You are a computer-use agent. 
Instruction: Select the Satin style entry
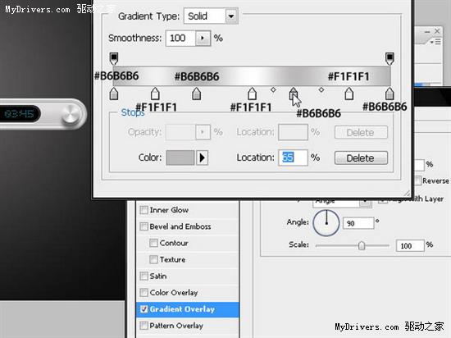pyautogui.click(x=158, y=276)
